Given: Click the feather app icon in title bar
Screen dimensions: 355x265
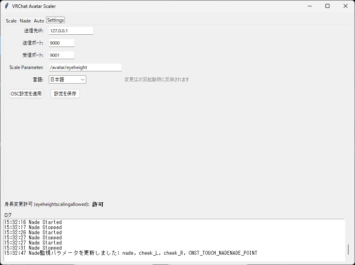Looking at the screenshot, I should (7, 6).
